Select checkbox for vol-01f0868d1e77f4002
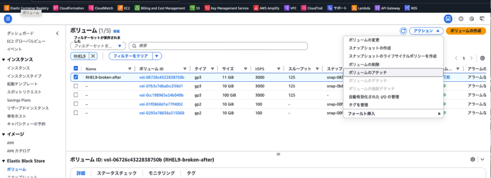Screen dimensions: 491x178 (x=76, y=104)
